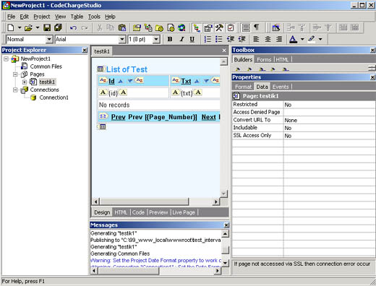Viewport: 376px width, 286px height.
Task: Open the Help menu
Action: tap(110, 17)
